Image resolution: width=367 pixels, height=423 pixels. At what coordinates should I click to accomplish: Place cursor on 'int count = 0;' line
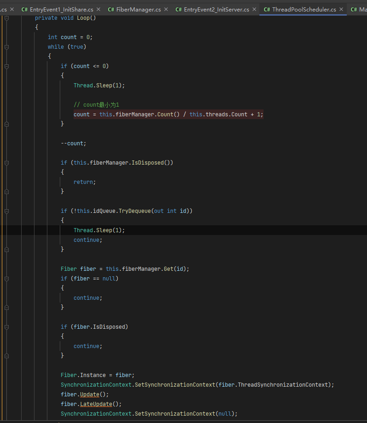(x=70, y=37)
